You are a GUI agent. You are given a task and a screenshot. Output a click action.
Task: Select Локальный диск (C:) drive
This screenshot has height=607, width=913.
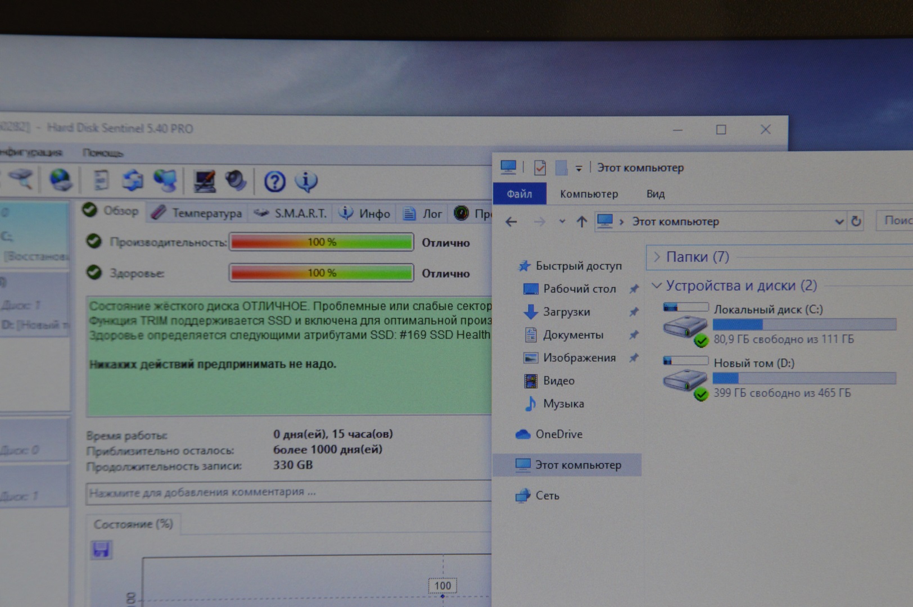click(768, 309)
